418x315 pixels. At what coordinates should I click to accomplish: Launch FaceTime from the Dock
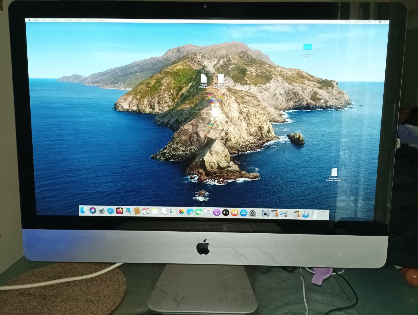(x=199, y=212)
